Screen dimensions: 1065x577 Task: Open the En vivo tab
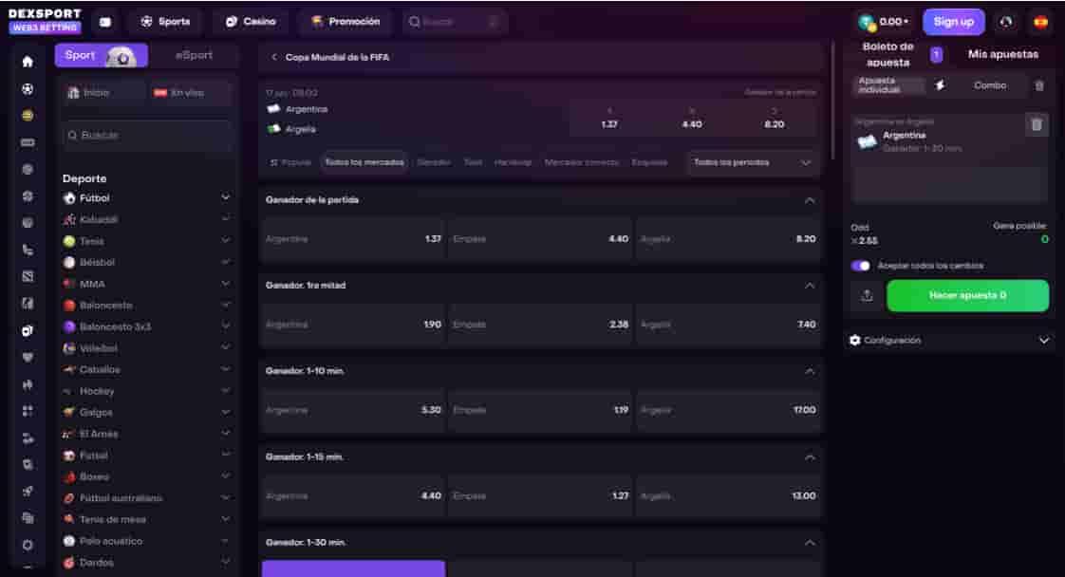point(189,93)
